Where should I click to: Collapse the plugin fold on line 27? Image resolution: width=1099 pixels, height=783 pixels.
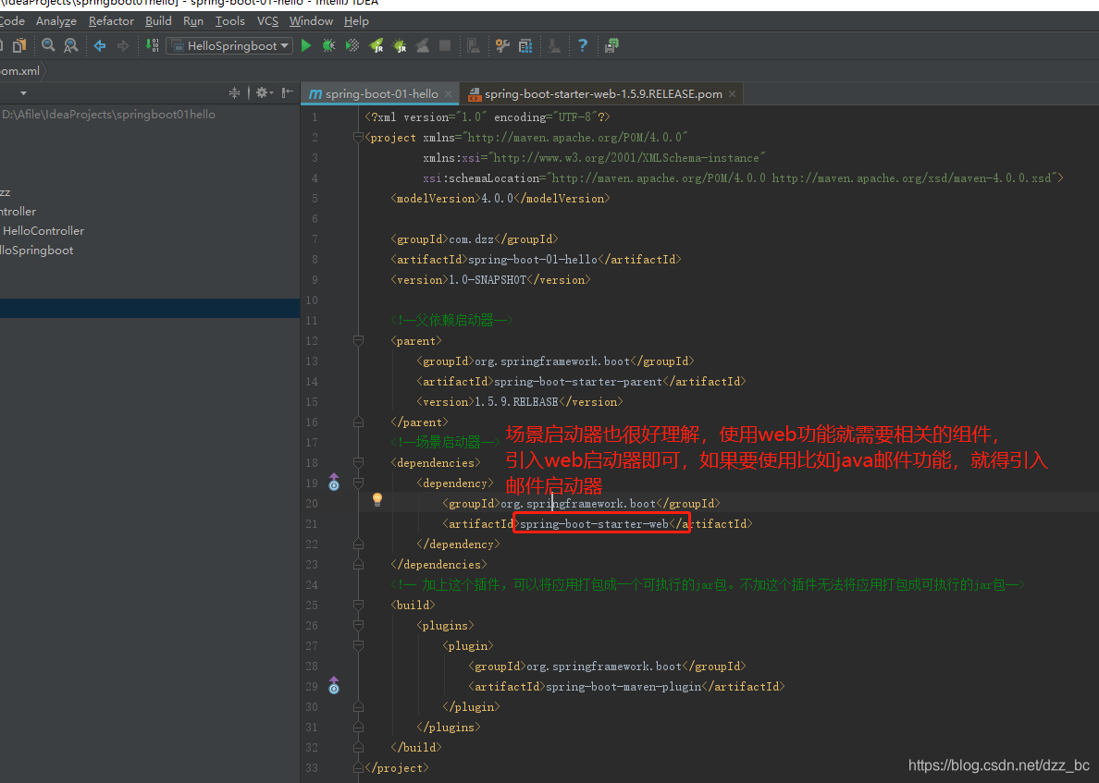[358, 645]
